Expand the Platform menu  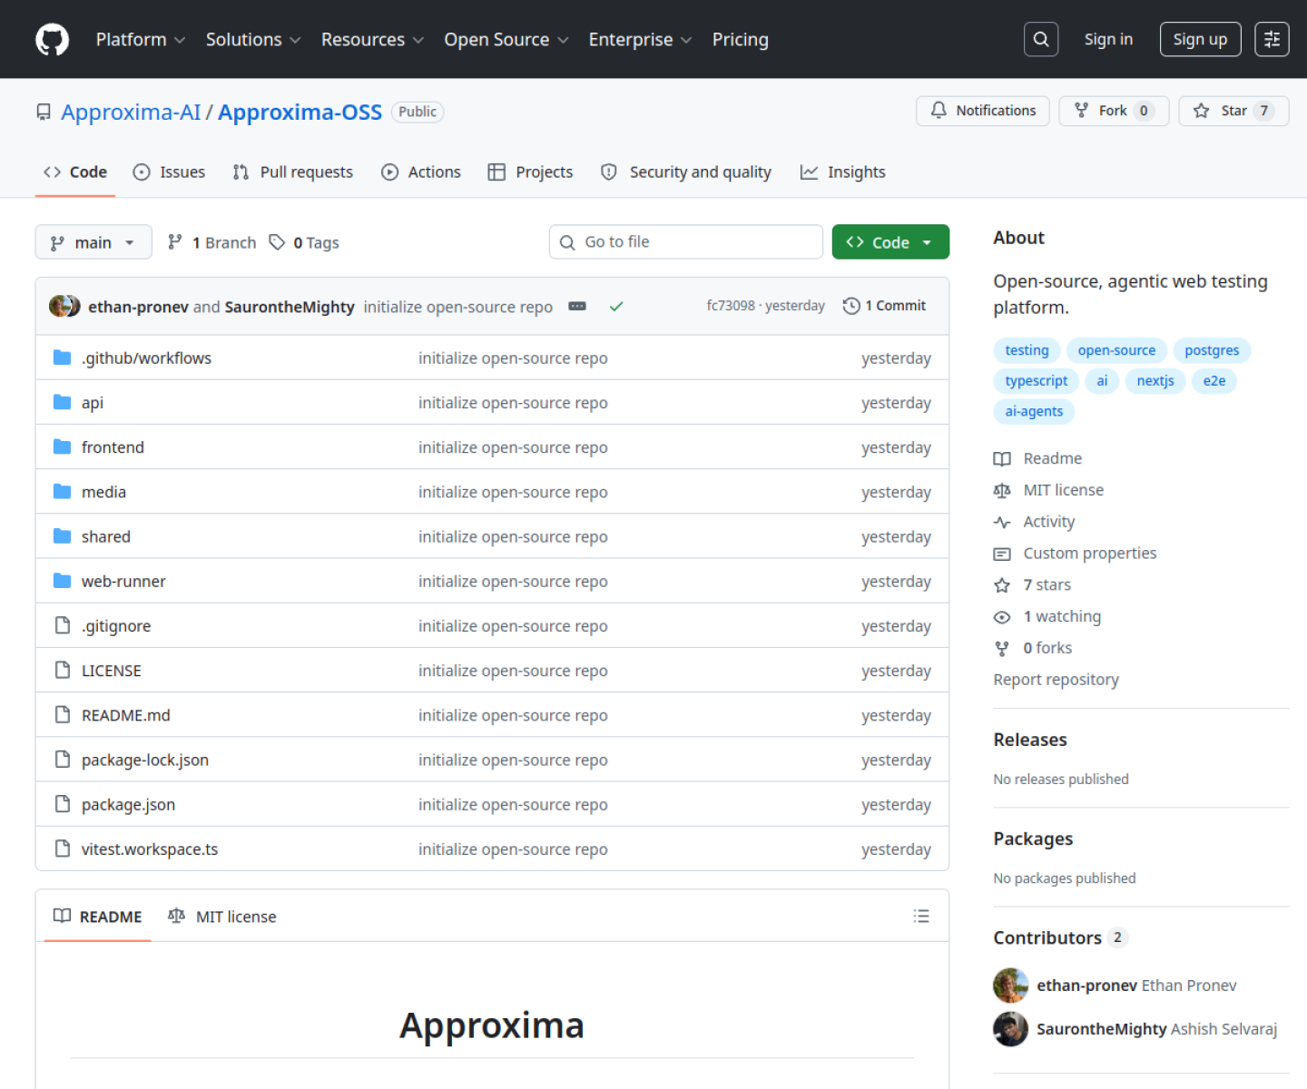tap(141, 40)
